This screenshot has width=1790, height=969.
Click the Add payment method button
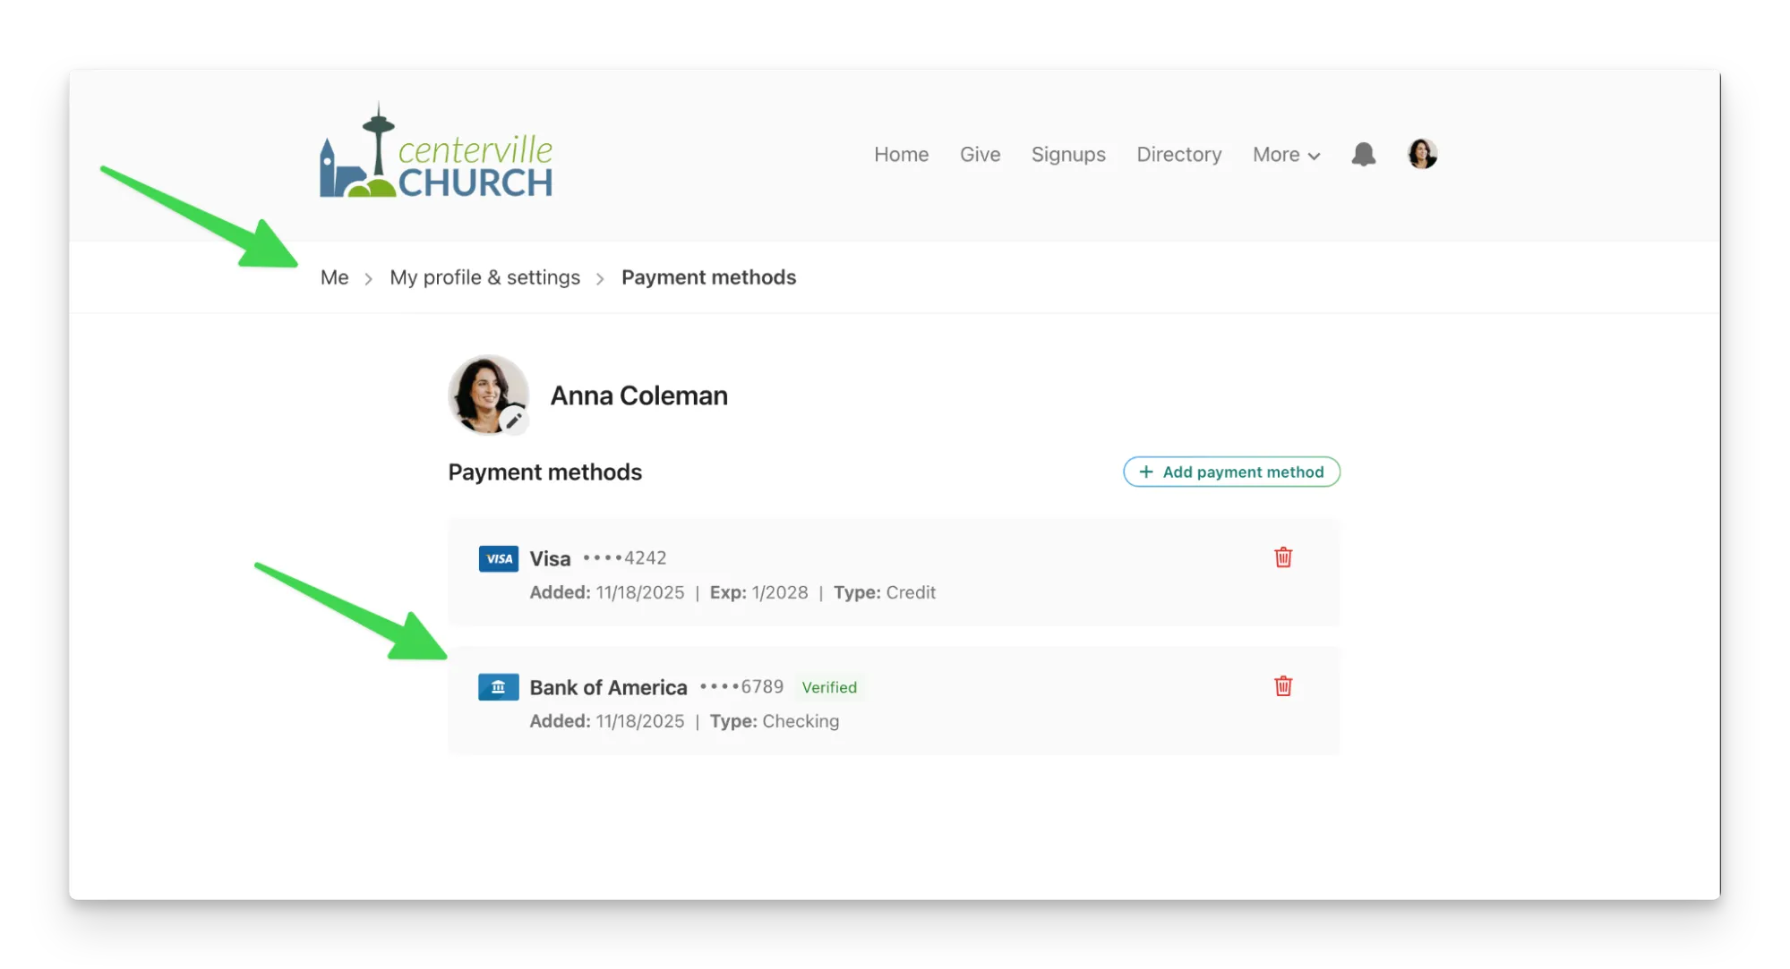(1231, 472)
